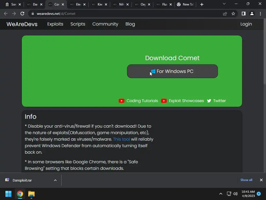Screen dimensions: 266x200
Task: Open the clock and date panel
Action: coord(248,194)
